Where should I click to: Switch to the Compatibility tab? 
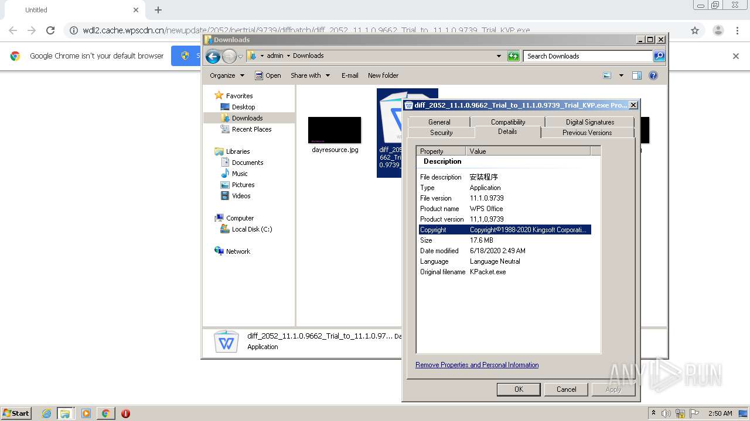pyautogui.click(x=507, y=122)
